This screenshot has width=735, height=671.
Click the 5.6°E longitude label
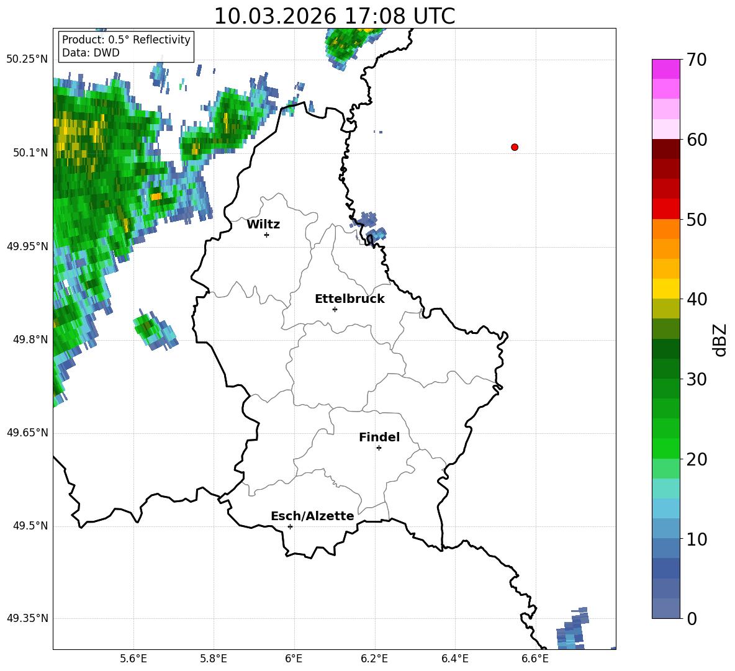coord(133,659)
